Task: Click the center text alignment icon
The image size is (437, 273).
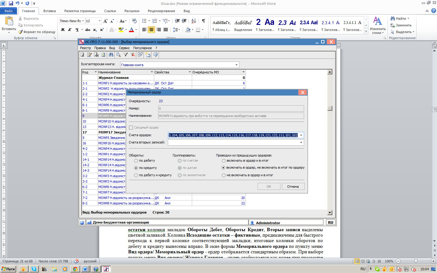Action: (151, 30)
